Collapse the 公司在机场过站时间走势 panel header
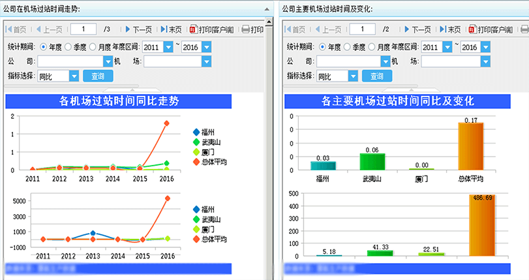Viewport: 529px width, 280px height. 267,8
